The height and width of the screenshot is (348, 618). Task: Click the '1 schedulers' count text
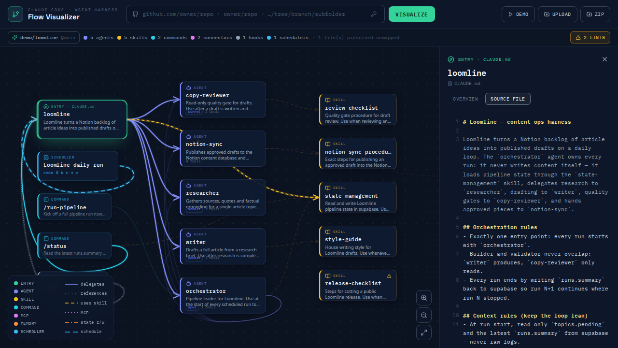click(x=291, y=37)
